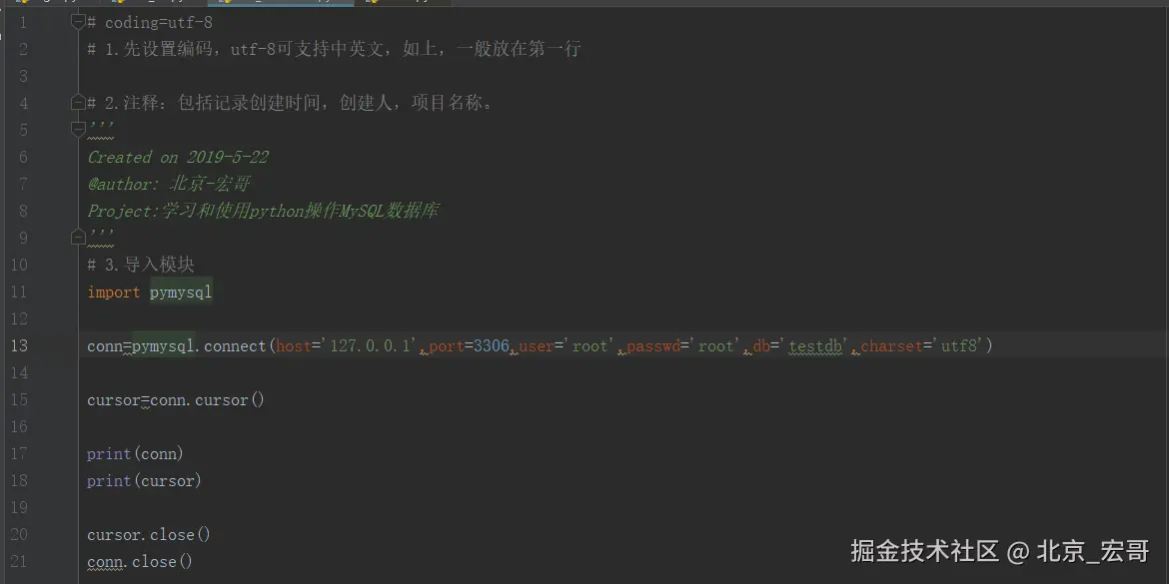
Task: Click the '@author: 北京-宏哥' line
Action: pyautogui.click(x=169, y=184)
